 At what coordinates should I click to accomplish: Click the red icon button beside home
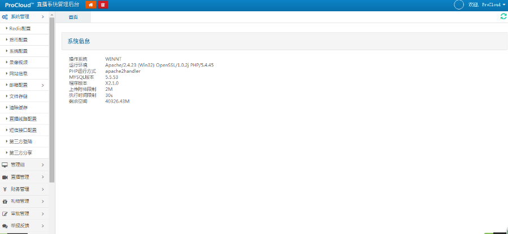[x=103, y=5]
